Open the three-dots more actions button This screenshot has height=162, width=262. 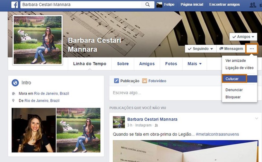tap(252, 49)
